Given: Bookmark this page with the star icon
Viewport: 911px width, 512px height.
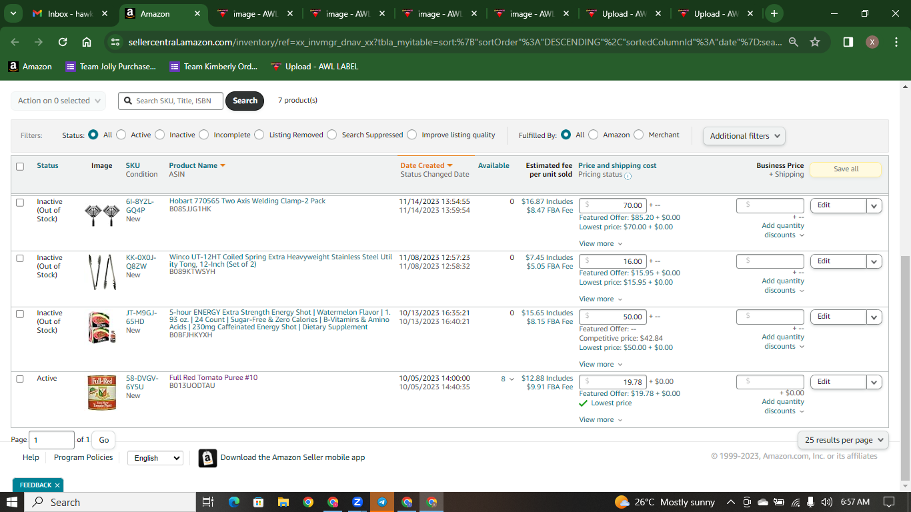Looking at the screenshot, I should 815,42.
